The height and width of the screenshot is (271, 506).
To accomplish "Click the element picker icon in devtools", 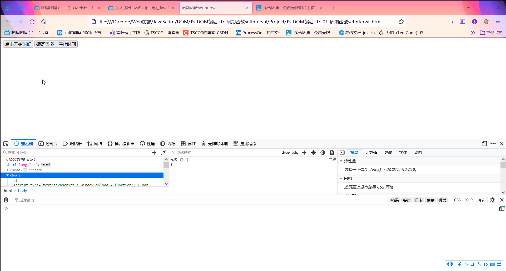I will click(x=6, y=144).
